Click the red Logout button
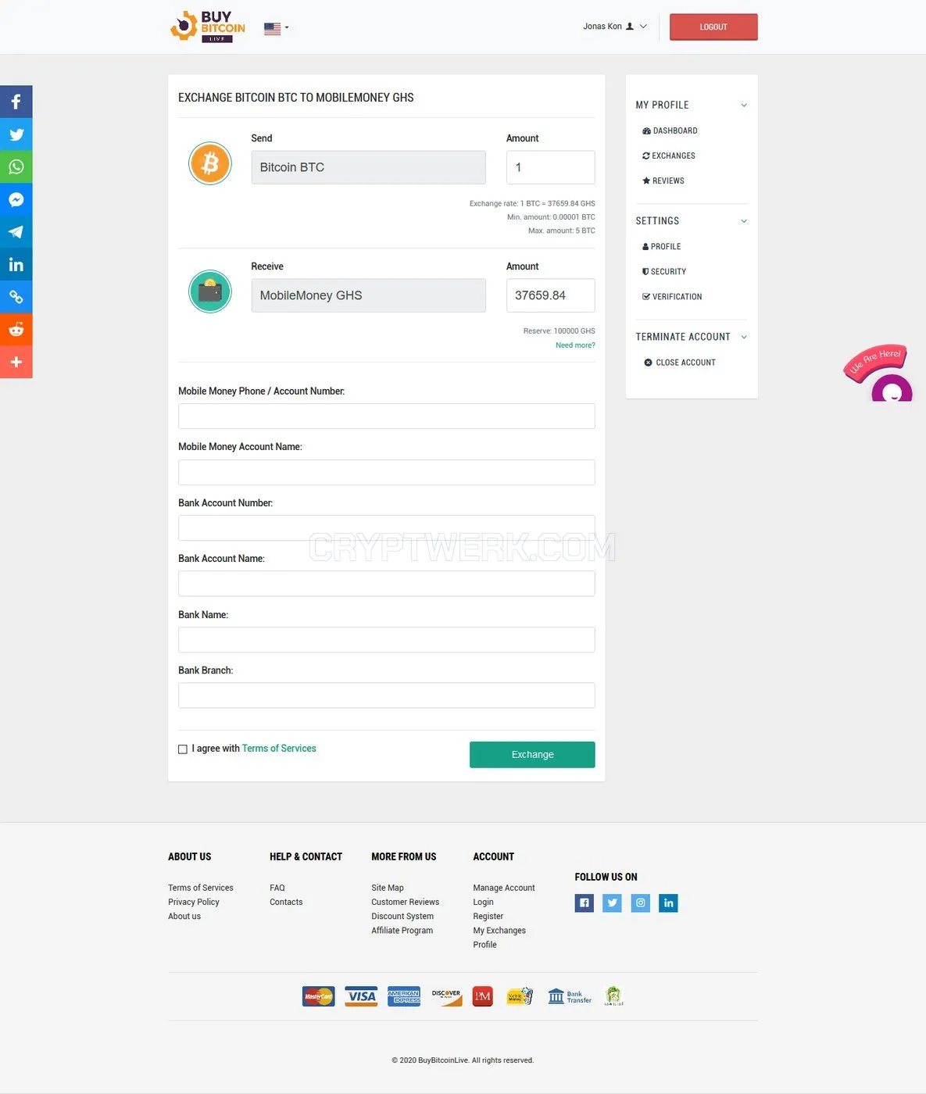This screenshot has height=1094, width=926. [x=713, y=27]
